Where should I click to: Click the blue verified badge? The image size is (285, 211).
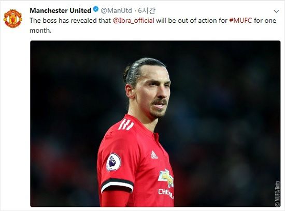tap(96, 9)
